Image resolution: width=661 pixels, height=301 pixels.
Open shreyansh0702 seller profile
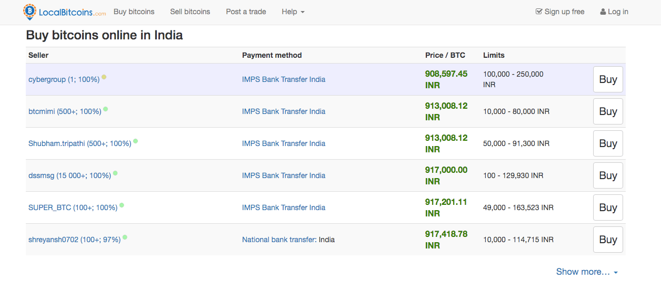(x=74, y=240)
